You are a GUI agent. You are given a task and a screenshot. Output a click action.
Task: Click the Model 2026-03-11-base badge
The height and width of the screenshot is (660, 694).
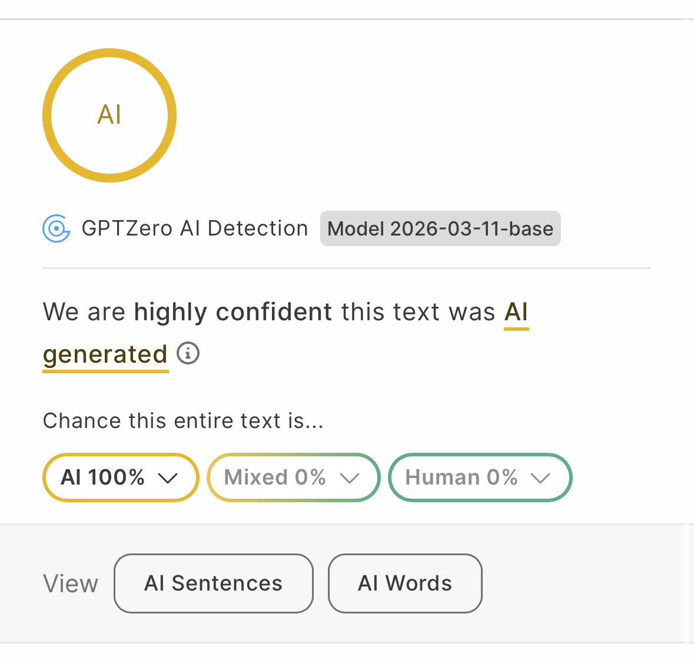[x=440, y=228]
